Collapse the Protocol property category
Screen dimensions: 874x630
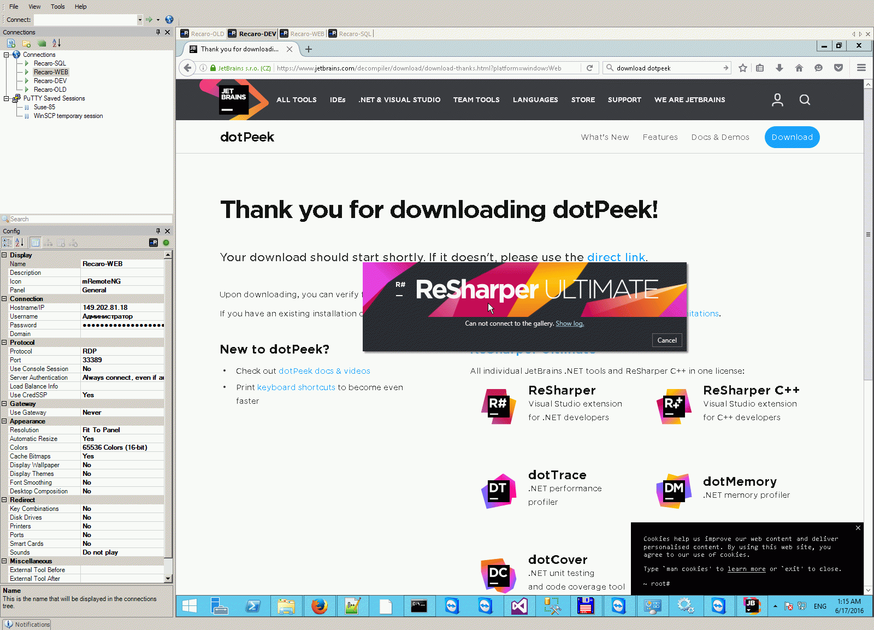click(x=4, y=343)
